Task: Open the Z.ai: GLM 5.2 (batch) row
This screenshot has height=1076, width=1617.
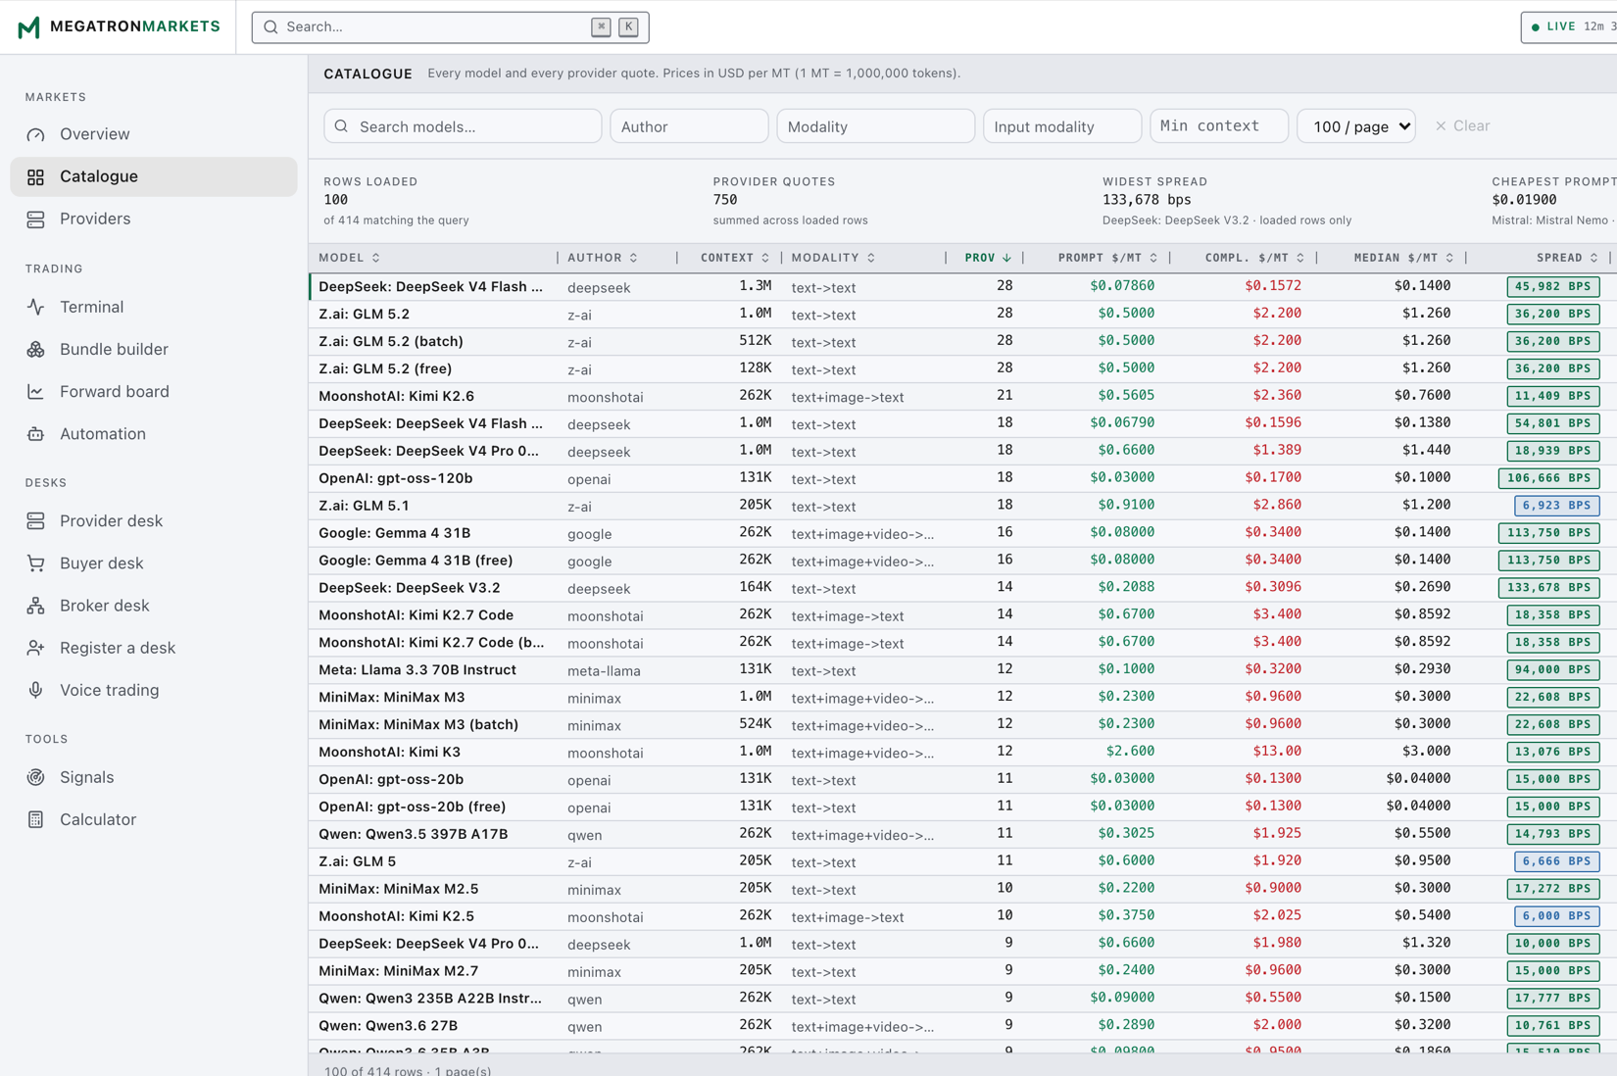Action: [x=962, y=342]
